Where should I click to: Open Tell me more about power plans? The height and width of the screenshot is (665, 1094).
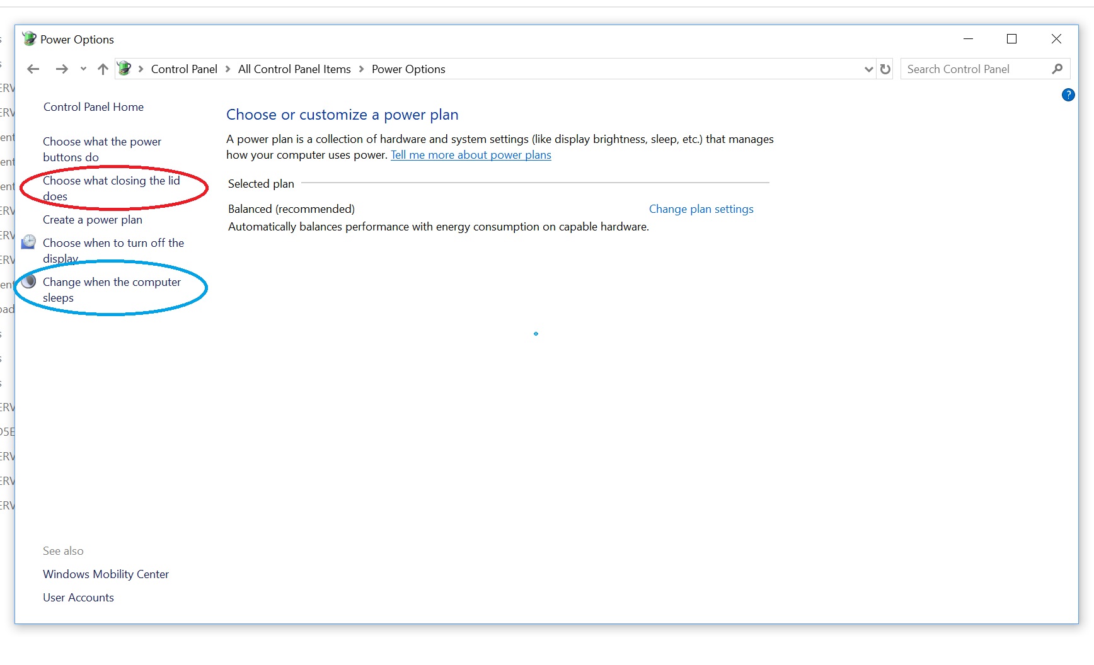click(x=471, y=155)
